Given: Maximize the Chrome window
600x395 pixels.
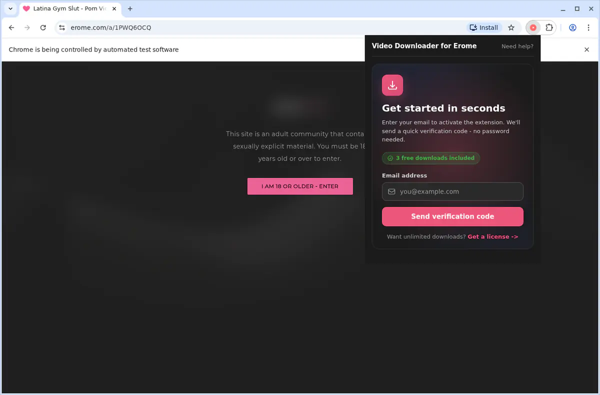Looking at the screenshot, I should 577,8.
